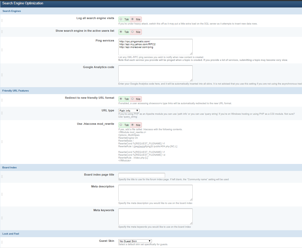Click drag handle beside Meta description row
This screenshot has height=248, width=302.
tap(2, 194)
